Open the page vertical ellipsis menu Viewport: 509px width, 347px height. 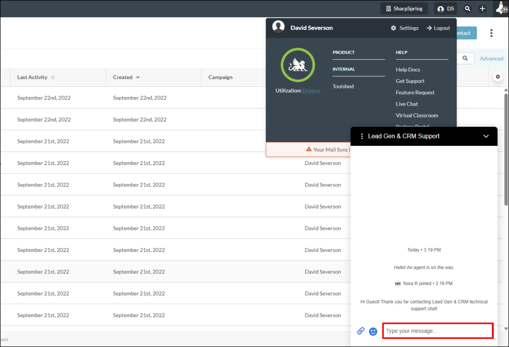click(491, 33)
